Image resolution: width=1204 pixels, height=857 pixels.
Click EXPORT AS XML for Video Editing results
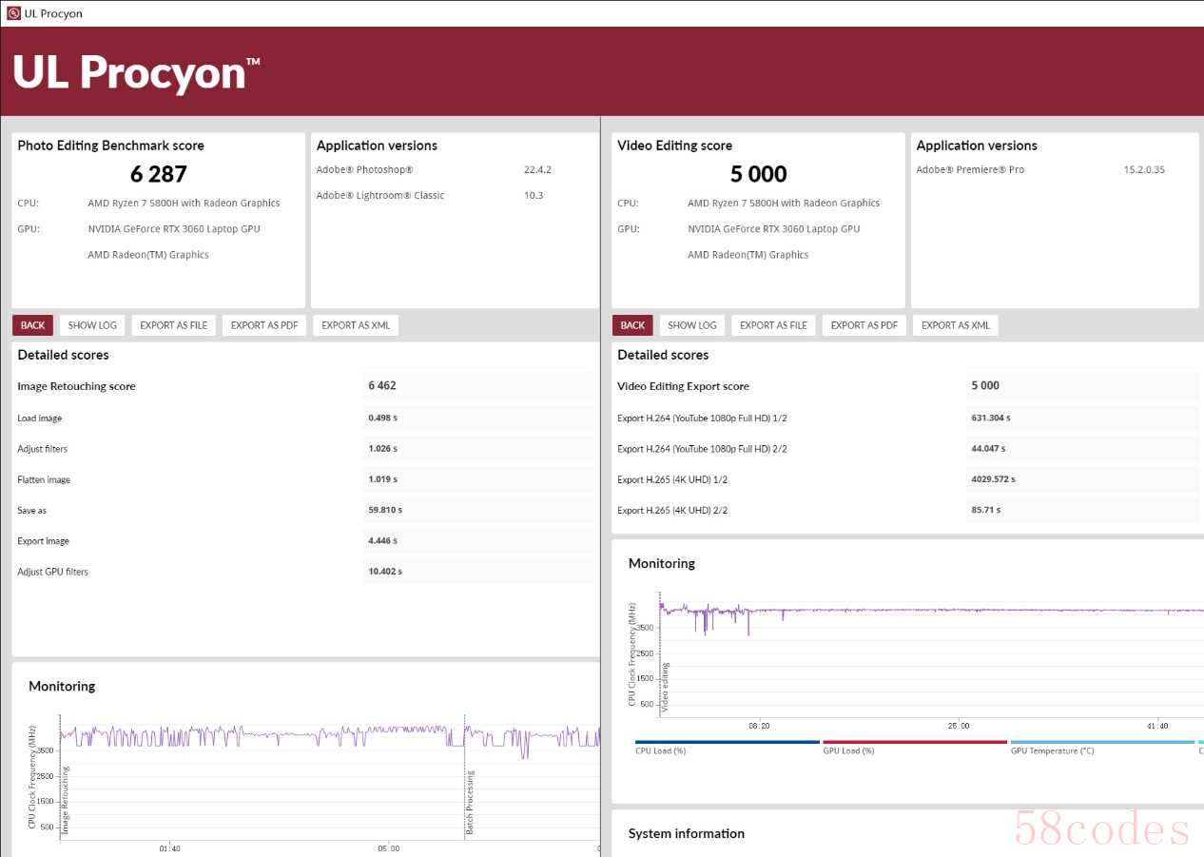[956, 325]
